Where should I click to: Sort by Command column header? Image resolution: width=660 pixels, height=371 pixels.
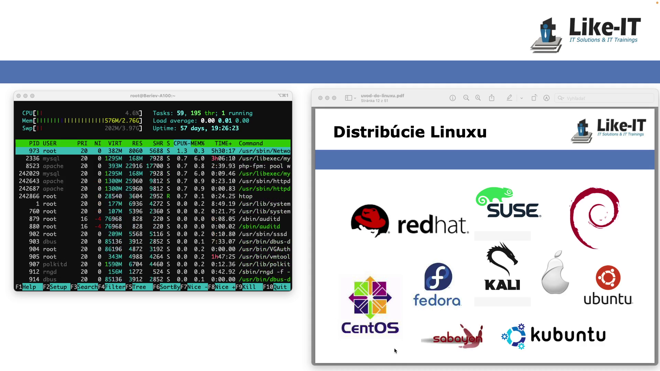[251, 143]
